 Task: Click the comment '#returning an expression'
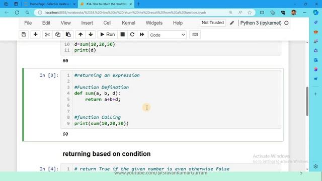(x=107, y=75)
